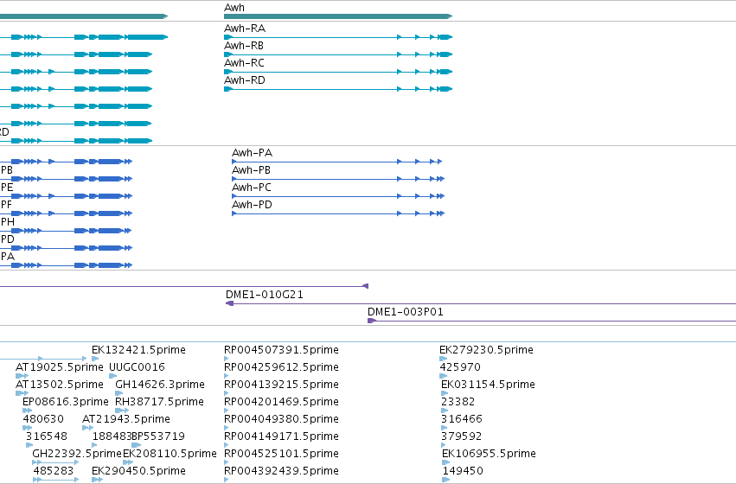Select RP004507391.5prime feature
This screenshot has width=736, height=484.
[x=281, y=350]
